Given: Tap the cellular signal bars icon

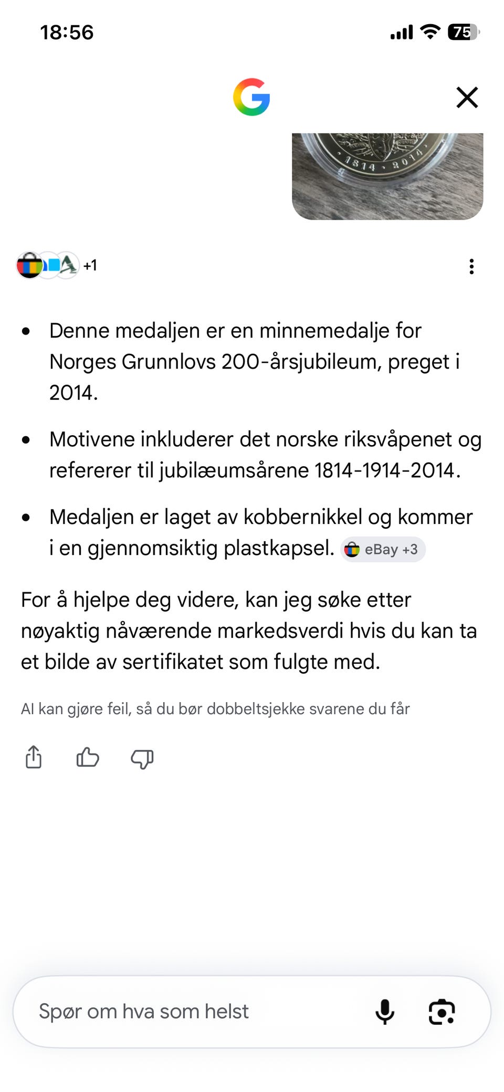Looking at the screenshot, I should [402, 33].
